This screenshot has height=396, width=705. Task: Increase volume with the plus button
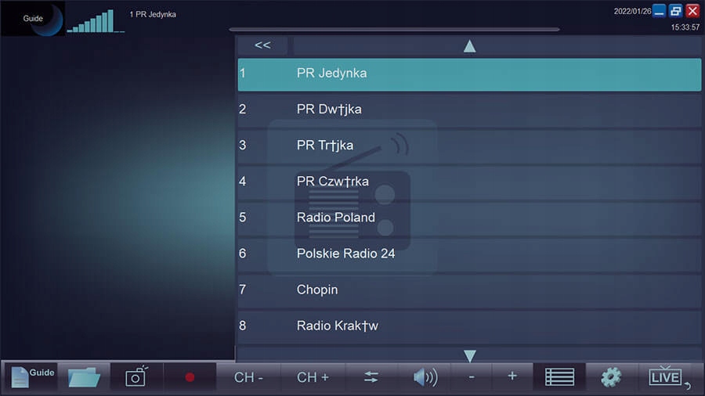click(x=512, y=376)
